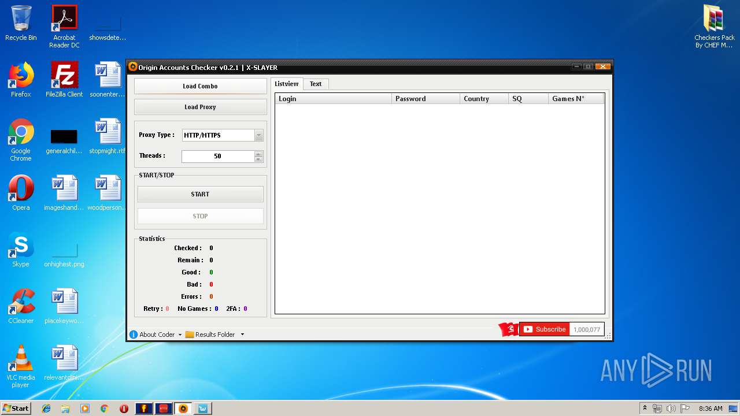740x416 pixels.
Task: Click the network tray icon
Action: [x=657, y=408]
